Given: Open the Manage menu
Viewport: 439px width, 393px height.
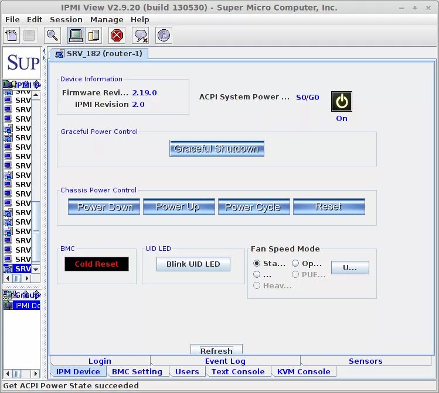Looking at the screenshot, I should [x=107, y=19].
